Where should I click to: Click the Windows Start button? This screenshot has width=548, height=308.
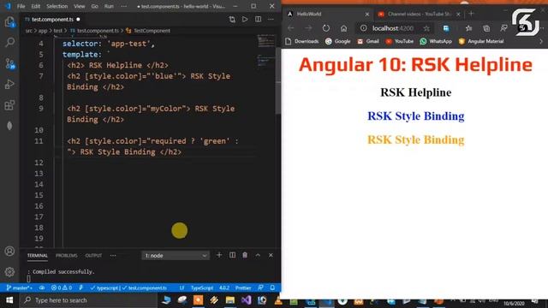pos(9,300)
